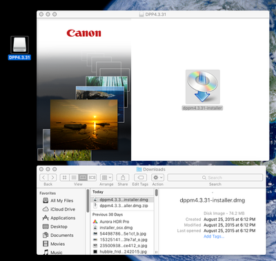
Task: Select dppm4.3.3...aller.dmg.zip file
Action: tap(123, 206)
